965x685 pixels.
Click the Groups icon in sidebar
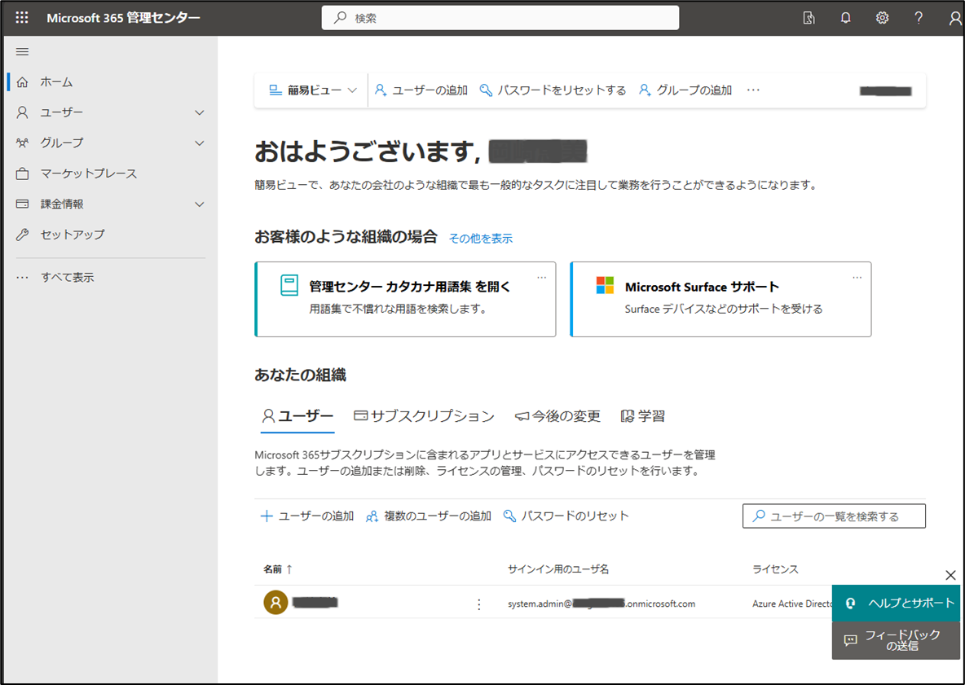pos(23,143)
